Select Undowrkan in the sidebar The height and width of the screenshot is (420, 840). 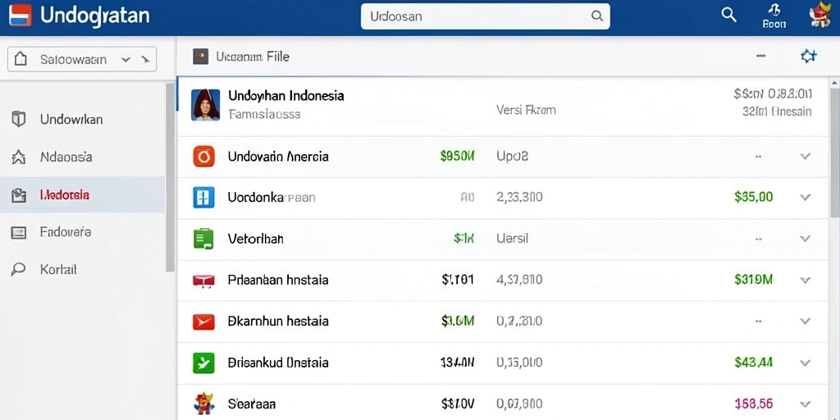click(83, 119)
